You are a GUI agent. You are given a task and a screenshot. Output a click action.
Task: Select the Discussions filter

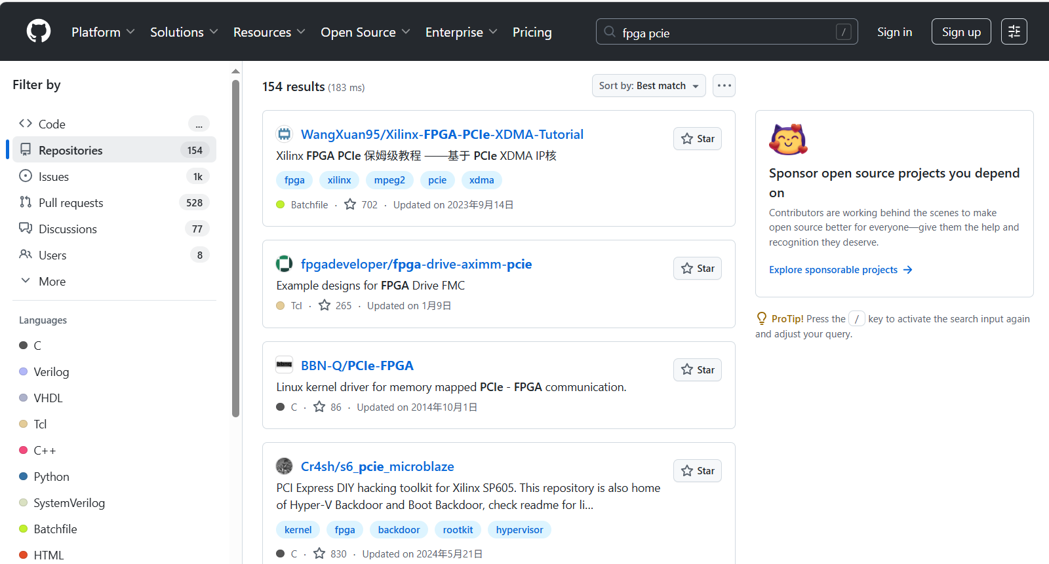click(x=114, y=229)
